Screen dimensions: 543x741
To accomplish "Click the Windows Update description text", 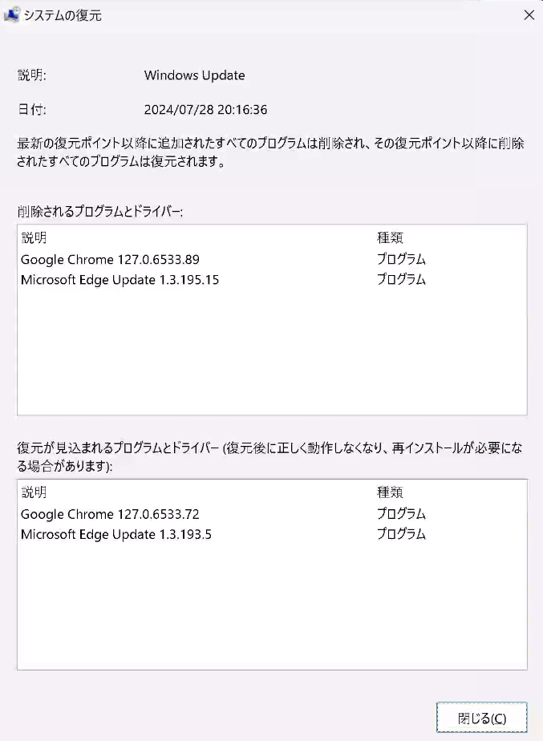I will [x=195, y=75].
